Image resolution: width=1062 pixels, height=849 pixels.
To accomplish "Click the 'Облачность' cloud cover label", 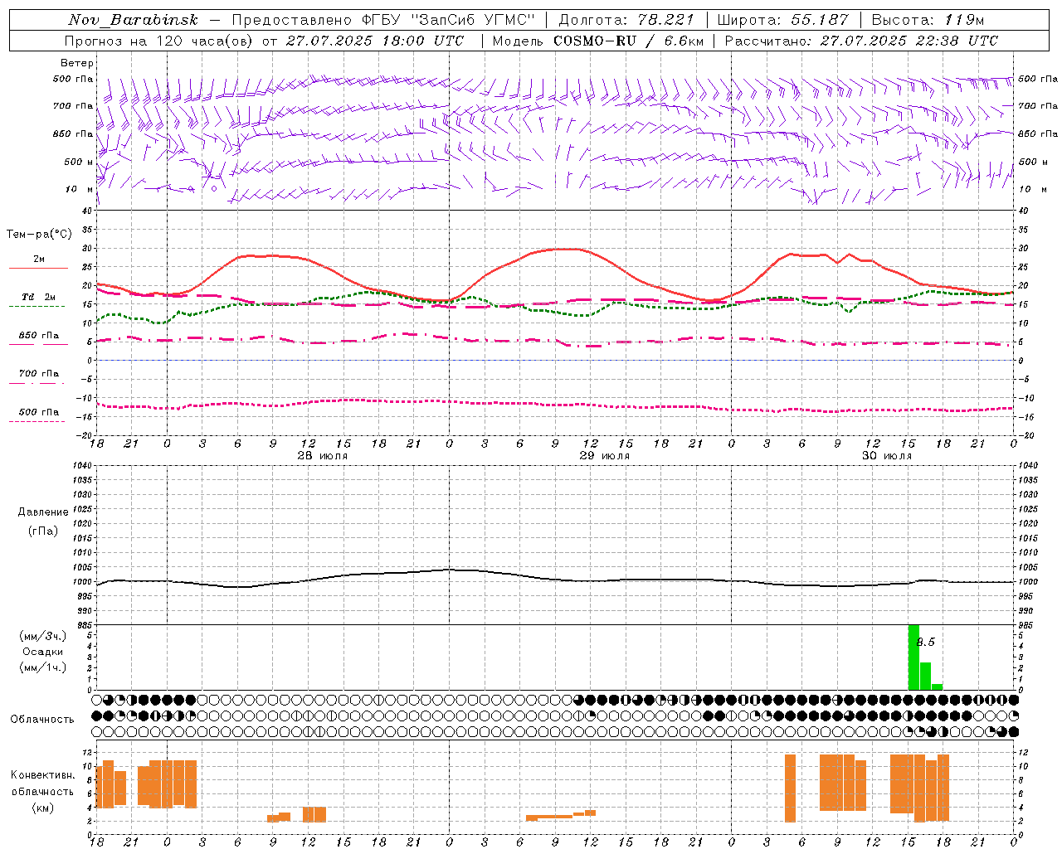I will (42, 719).
